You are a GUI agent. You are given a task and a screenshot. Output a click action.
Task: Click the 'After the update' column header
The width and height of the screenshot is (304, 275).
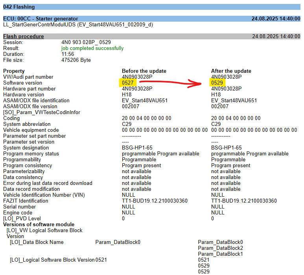231,71
